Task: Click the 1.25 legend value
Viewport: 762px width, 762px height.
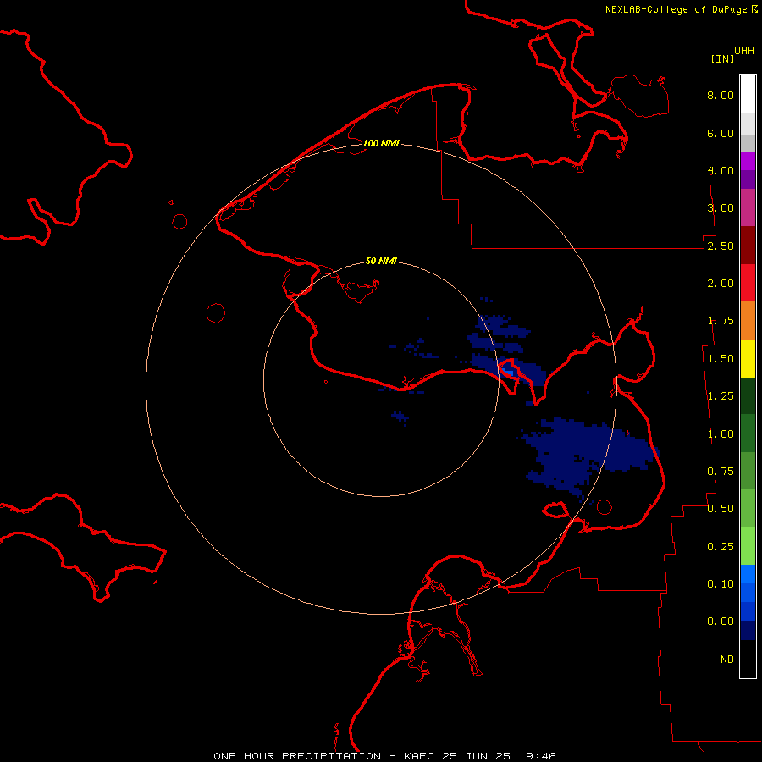Action: [x=721, y=396]
